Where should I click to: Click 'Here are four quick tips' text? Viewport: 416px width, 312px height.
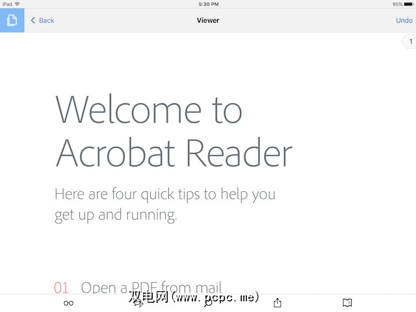click(x=127, y=194)
